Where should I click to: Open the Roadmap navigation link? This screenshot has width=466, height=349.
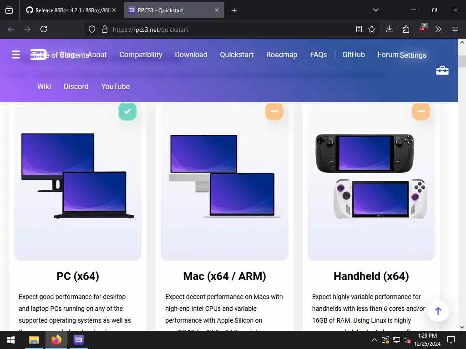pos(282,55)
